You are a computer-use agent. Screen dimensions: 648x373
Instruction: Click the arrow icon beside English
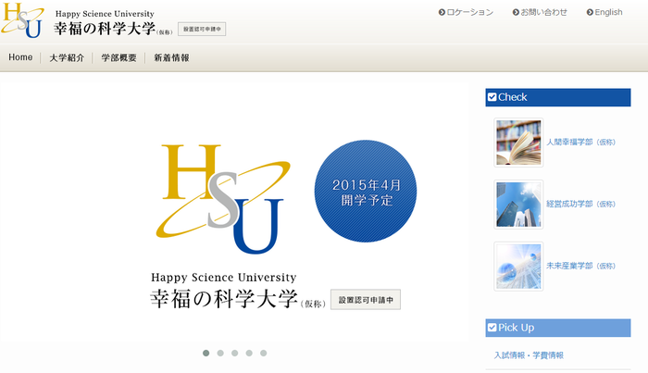point(590,12)
